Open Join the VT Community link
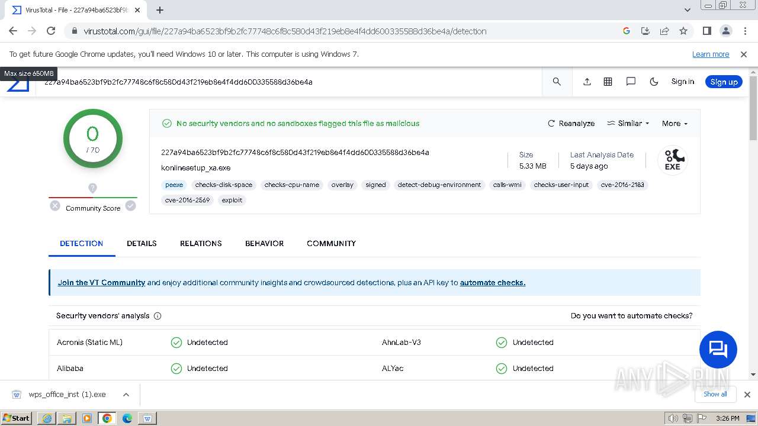This screenshot has width=758, height=426. point(101,283)
